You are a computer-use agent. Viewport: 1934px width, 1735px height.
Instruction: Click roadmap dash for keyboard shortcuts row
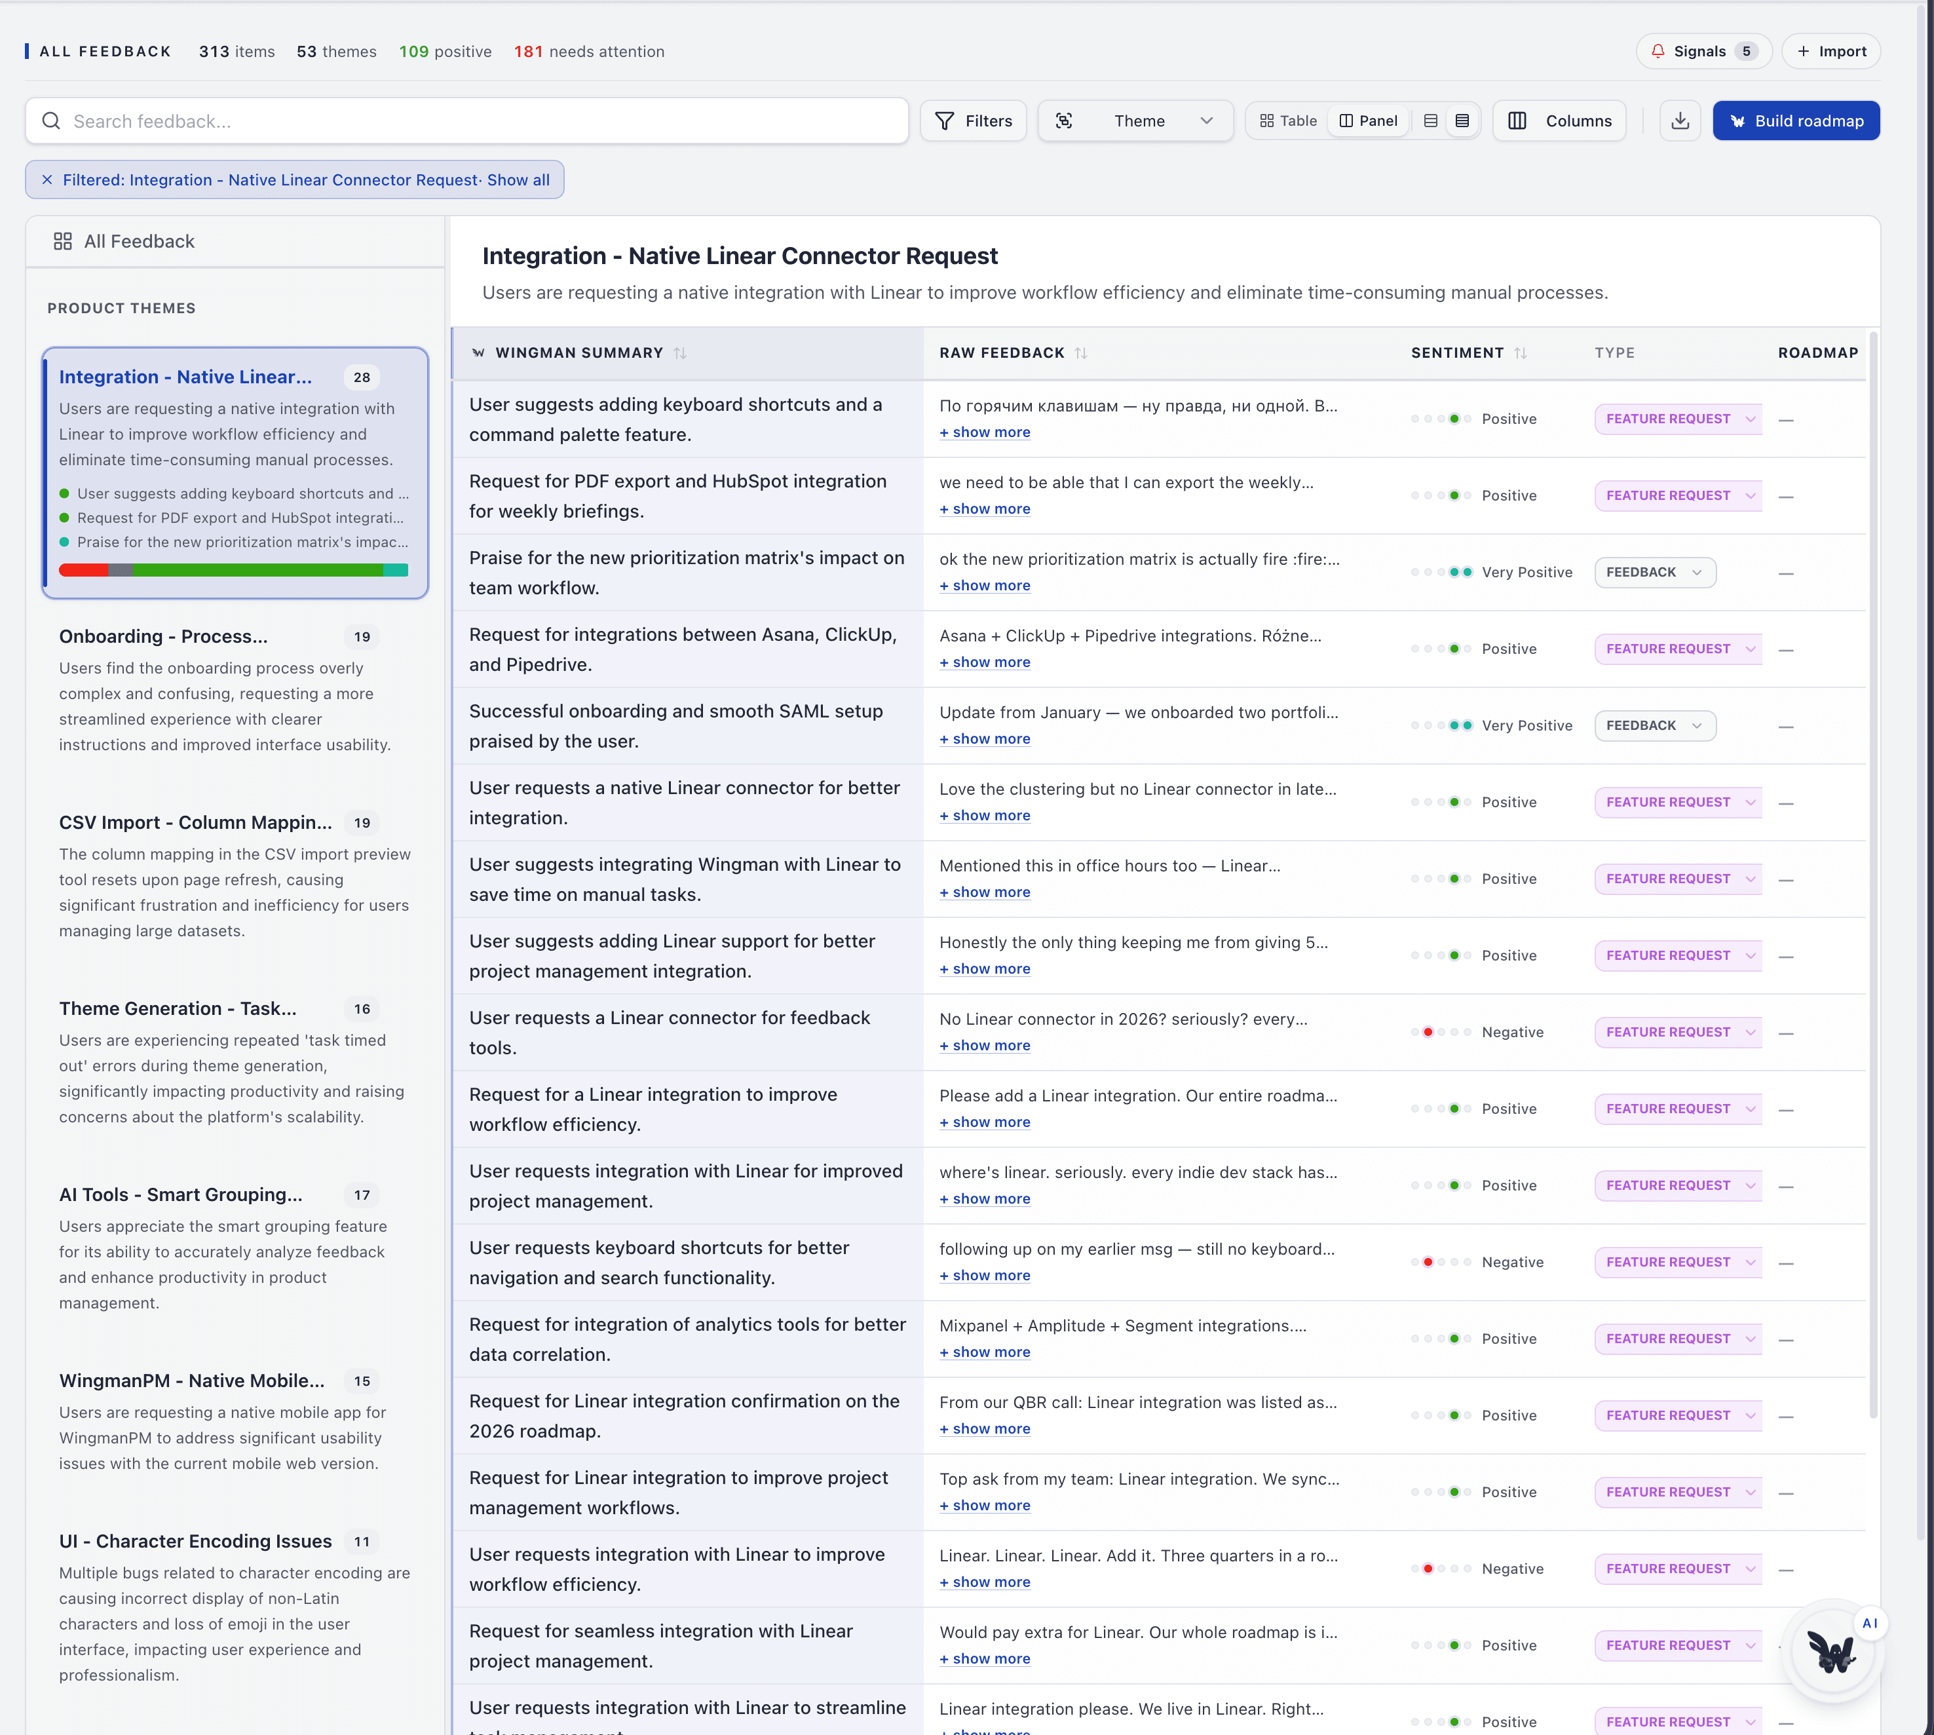click(1786, 421)
